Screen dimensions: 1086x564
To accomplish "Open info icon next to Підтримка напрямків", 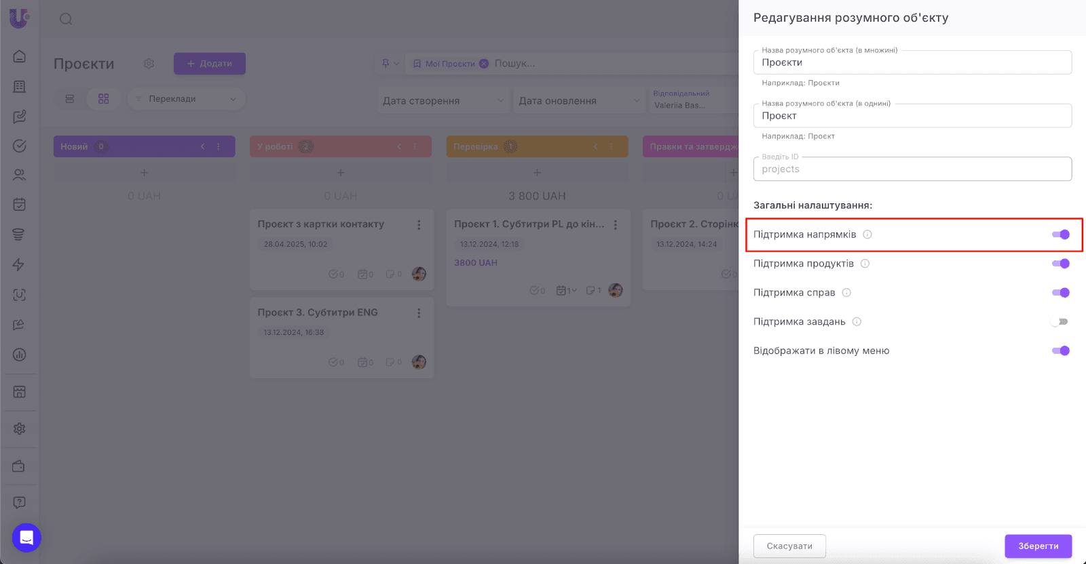I will [867, 235].
